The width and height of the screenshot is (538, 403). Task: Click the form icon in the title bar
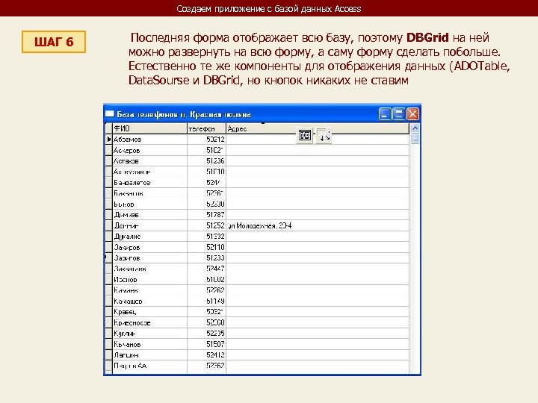click(109, 113)
